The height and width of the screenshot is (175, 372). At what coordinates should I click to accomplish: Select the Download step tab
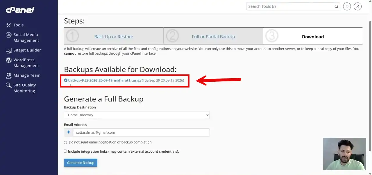(x=313, y=37)
